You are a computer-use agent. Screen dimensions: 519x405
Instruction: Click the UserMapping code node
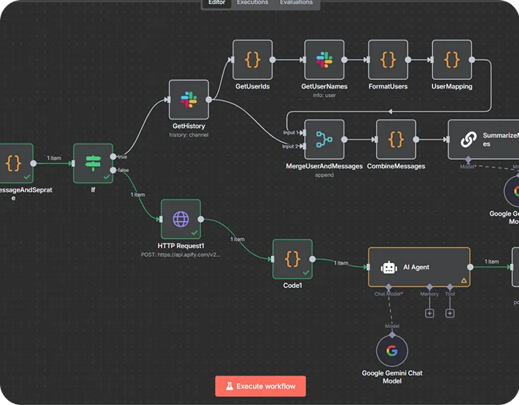tap(452, 60)
